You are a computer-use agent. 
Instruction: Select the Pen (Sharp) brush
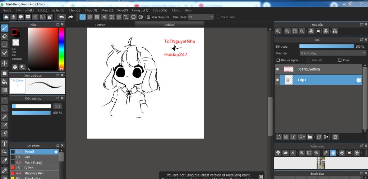click(x=34, y=163)
